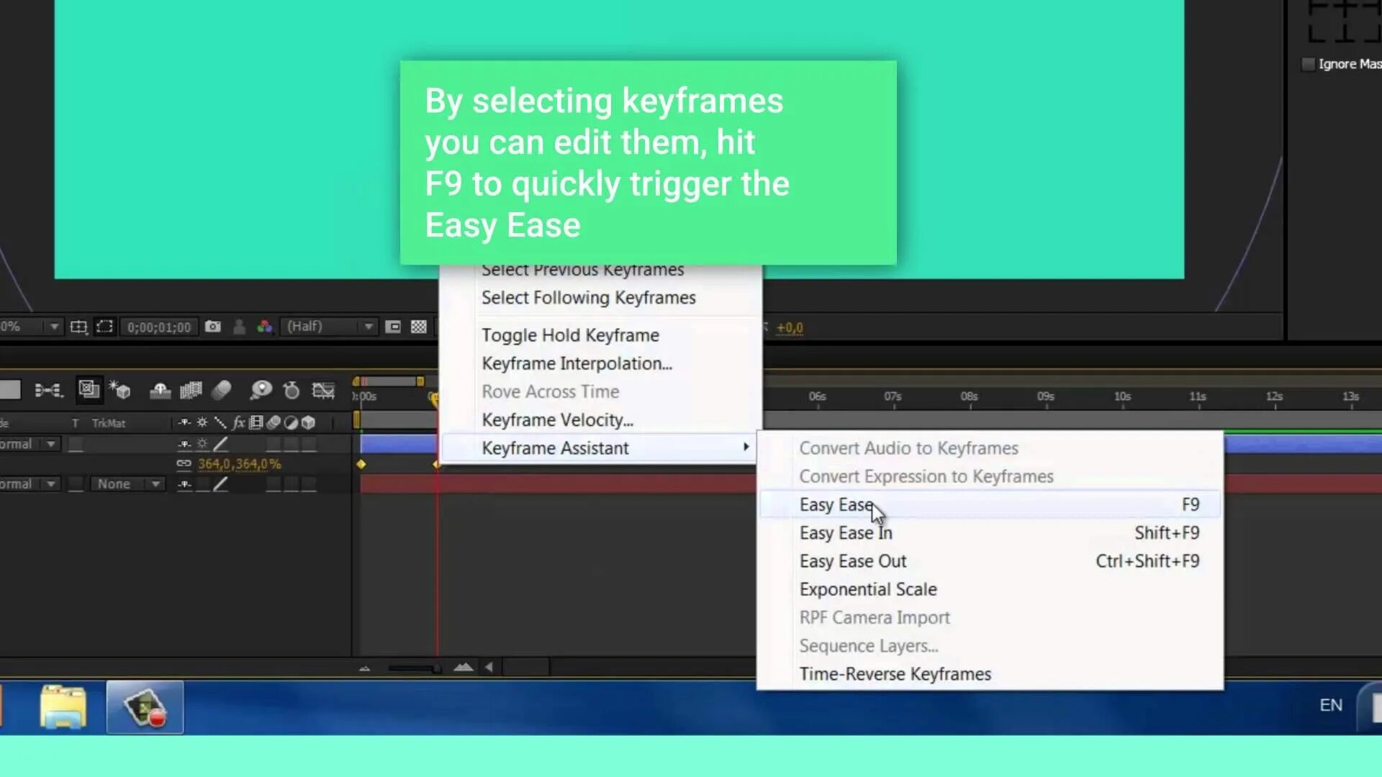This screenshot has width=1382, height=777.
Task: Toggle the Transparency Grid checkerboard button
Action: pos(419,327)
